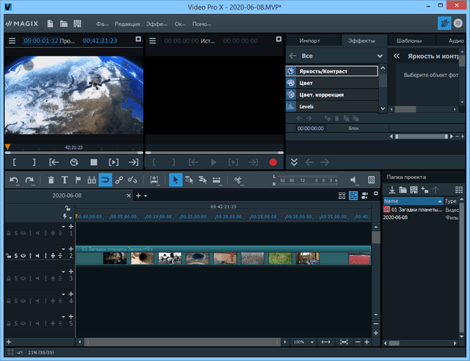Select the Title editor T icon
The image size is (470, 361).
coord(65,180)
